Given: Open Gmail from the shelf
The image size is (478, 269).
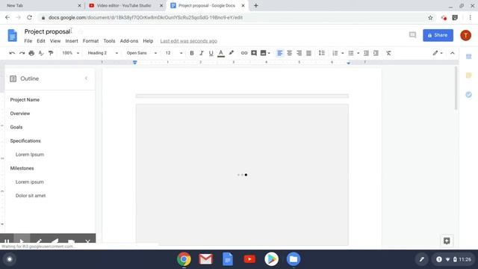Looking at the screenshot, I should (206, 259).
